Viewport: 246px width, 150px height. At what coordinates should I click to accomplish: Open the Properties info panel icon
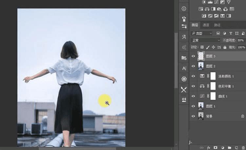184,8
